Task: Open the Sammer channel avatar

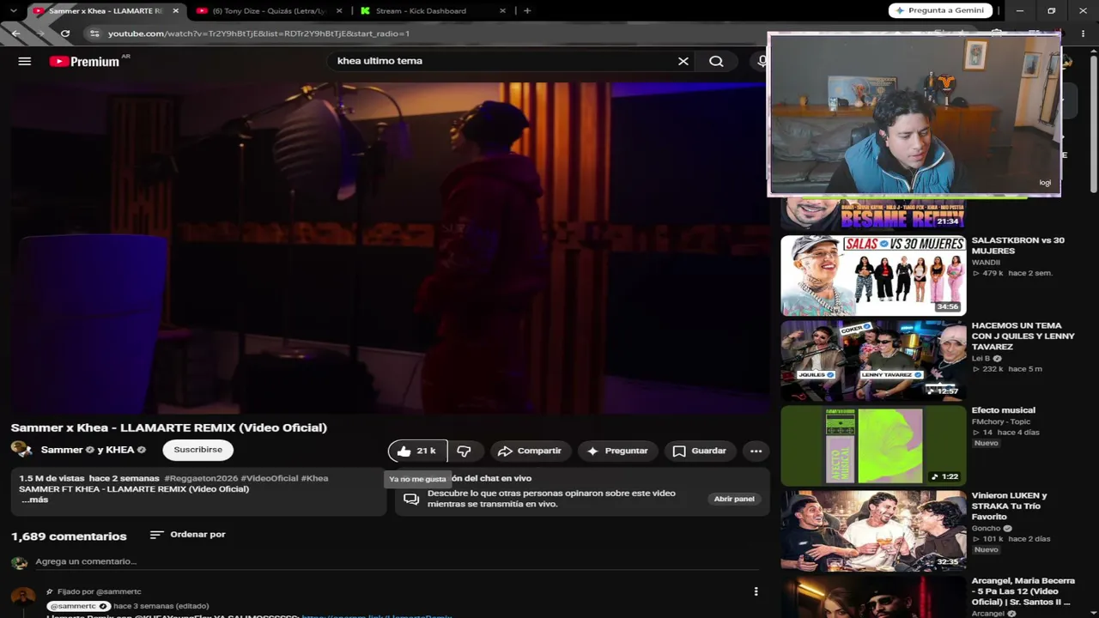Action: [x=21, y=450]
